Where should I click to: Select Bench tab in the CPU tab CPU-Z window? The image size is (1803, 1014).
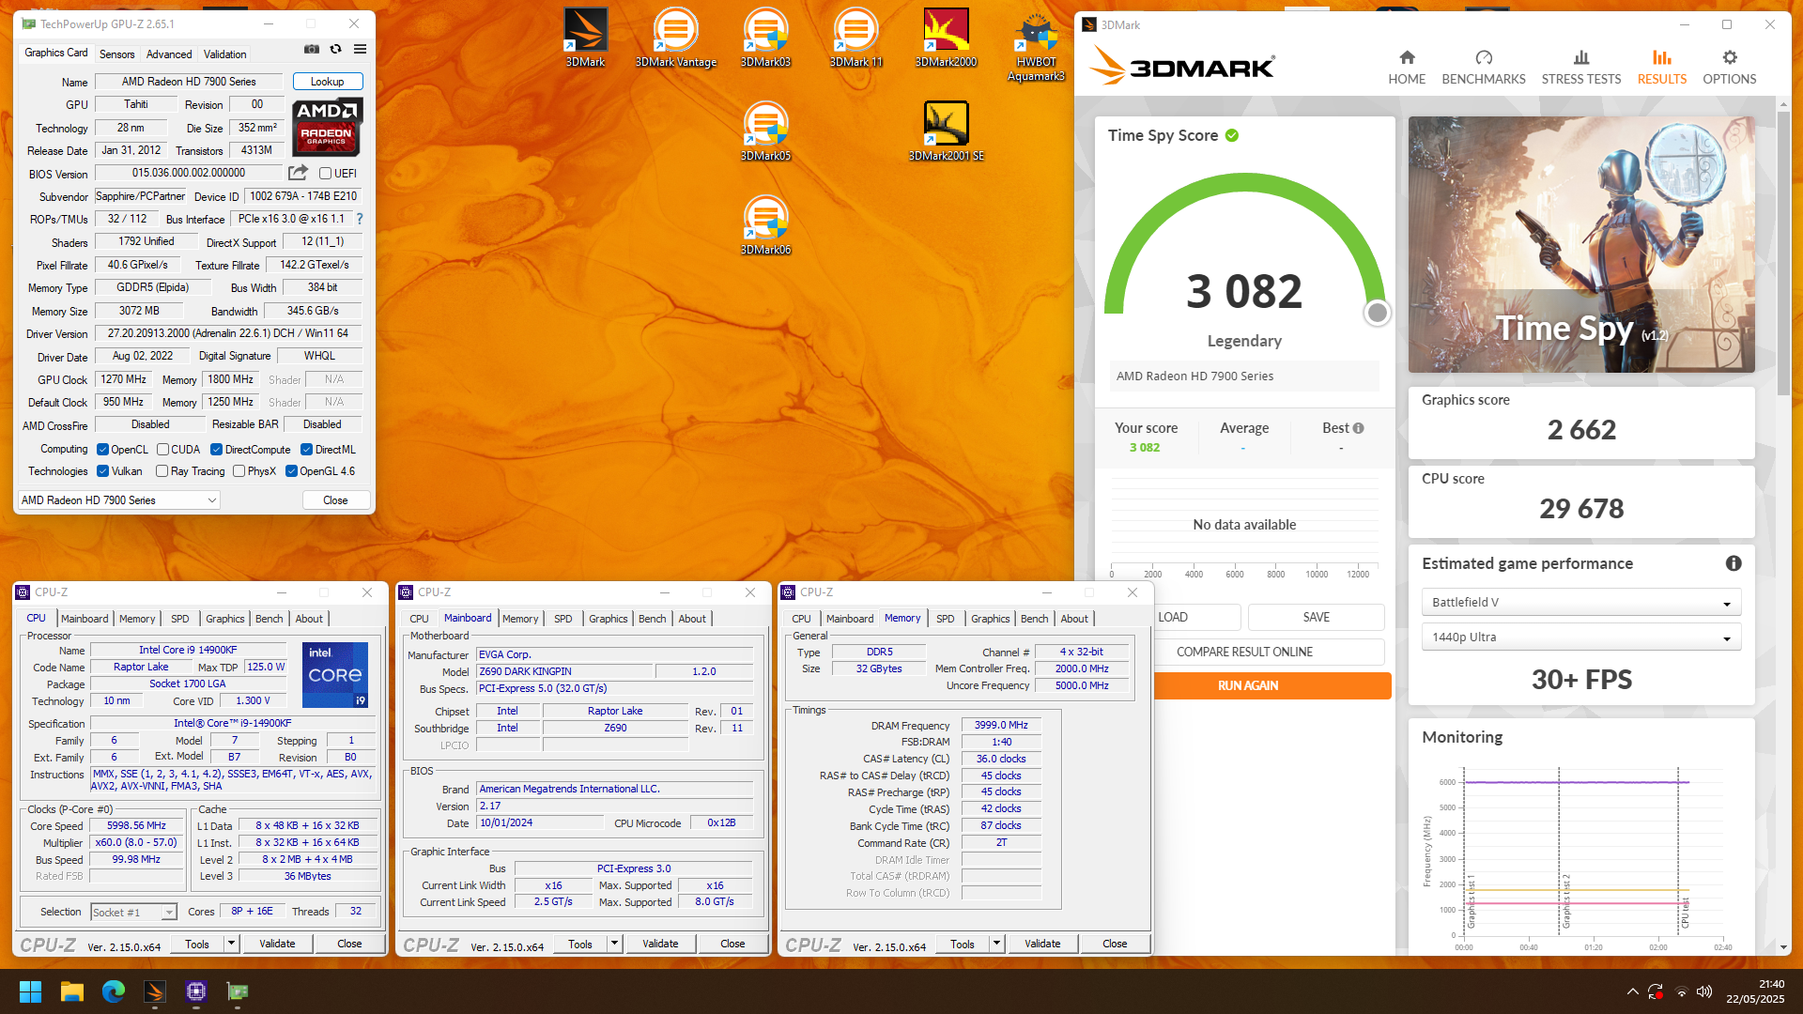[269, 619]
